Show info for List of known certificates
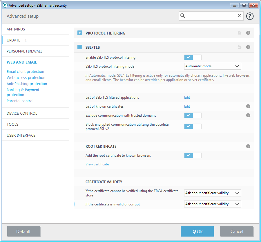Screen dimensions: 261x242 248,106
